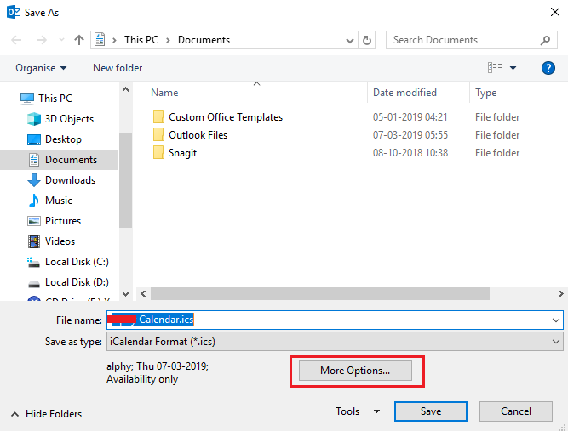This screenshot has width=568, height=431.
Task: Expand the Save as type dropdown
Action: [556, 341]
